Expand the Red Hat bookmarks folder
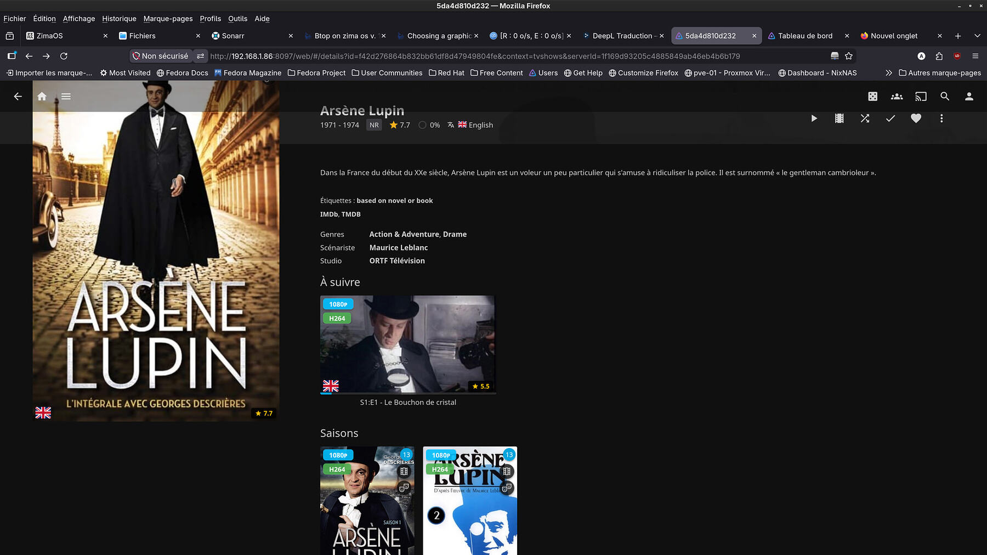987x555 pixels. tap(446, 73)
